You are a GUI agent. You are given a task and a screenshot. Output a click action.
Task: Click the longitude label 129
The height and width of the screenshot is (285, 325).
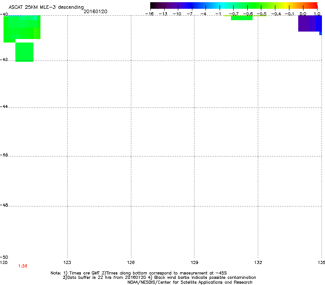[x=195, y=263]
